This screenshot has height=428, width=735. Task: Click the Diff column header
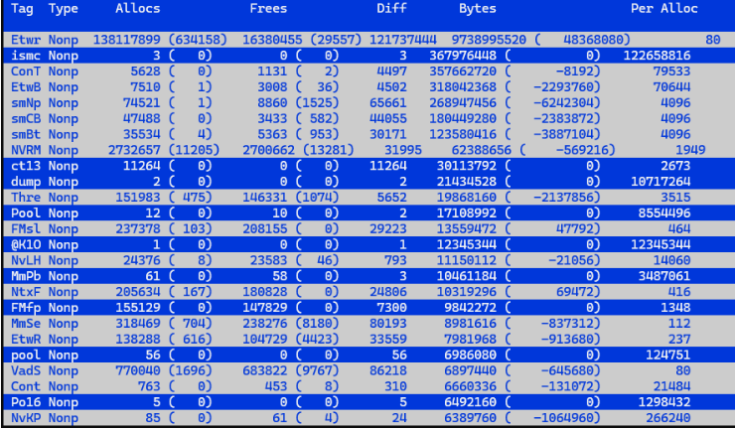[391, 8]
